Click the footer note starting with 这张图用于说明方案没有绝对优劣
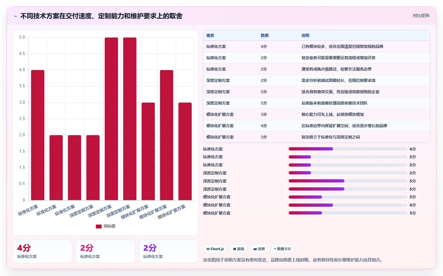 click(x=293, y=260)
